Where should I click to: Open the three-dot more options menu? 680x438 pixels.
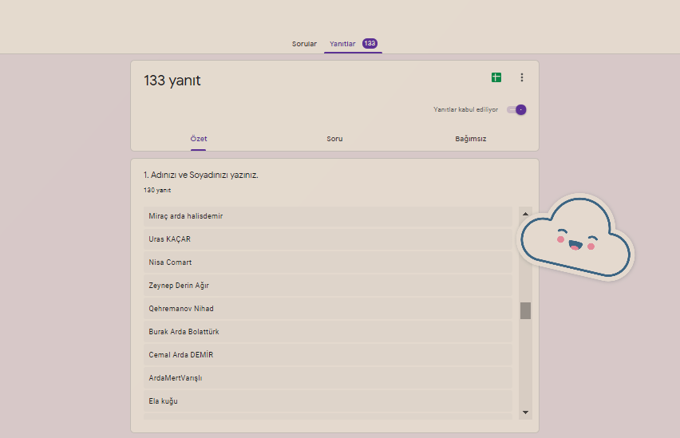point(522,77)
